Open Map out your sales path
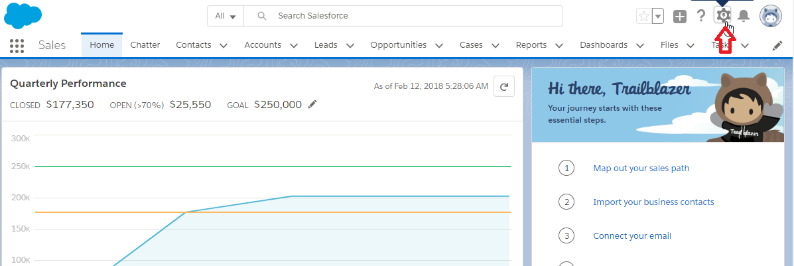The height and width of the screenshot is (266, 794). click(x=641, y=168)
